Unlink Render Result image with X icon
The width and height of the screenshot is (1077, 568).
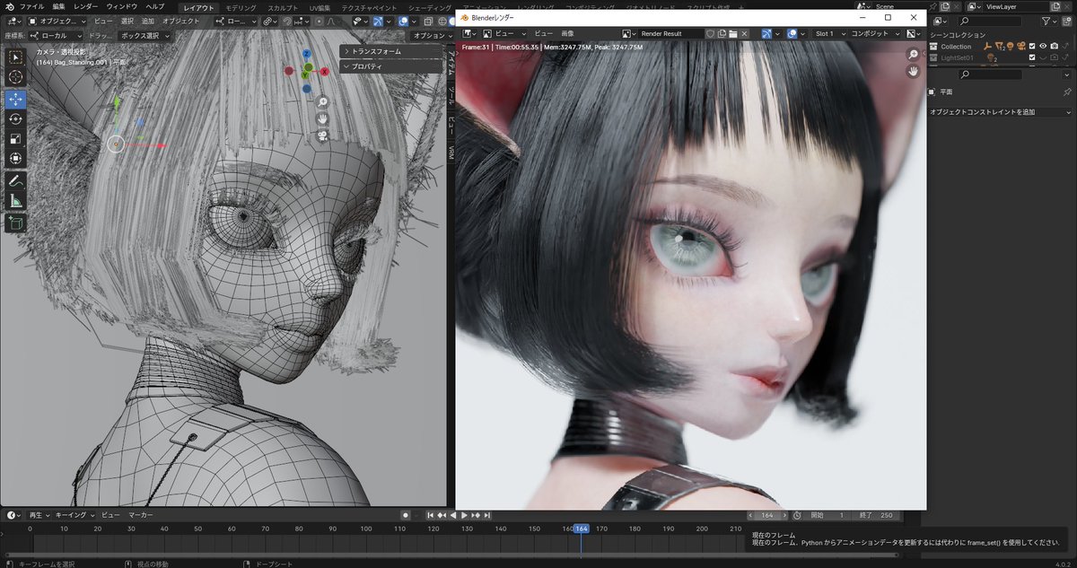click(744, 33)
